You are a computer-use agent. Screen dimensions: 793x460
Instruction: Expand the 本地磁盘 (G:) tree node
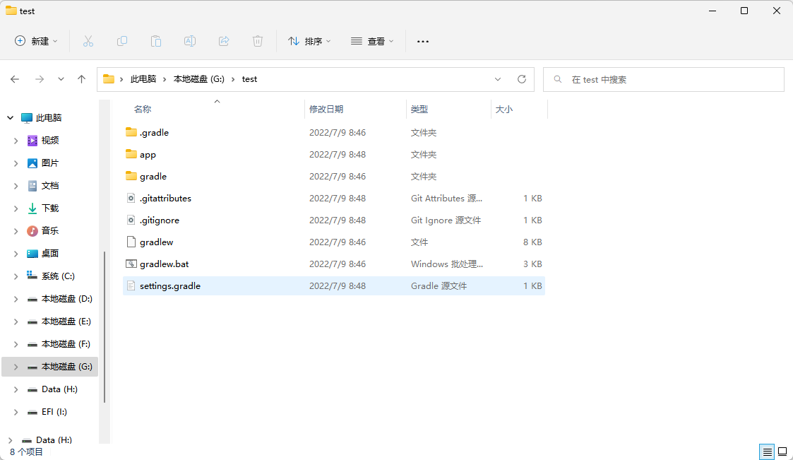coord(16,367)
